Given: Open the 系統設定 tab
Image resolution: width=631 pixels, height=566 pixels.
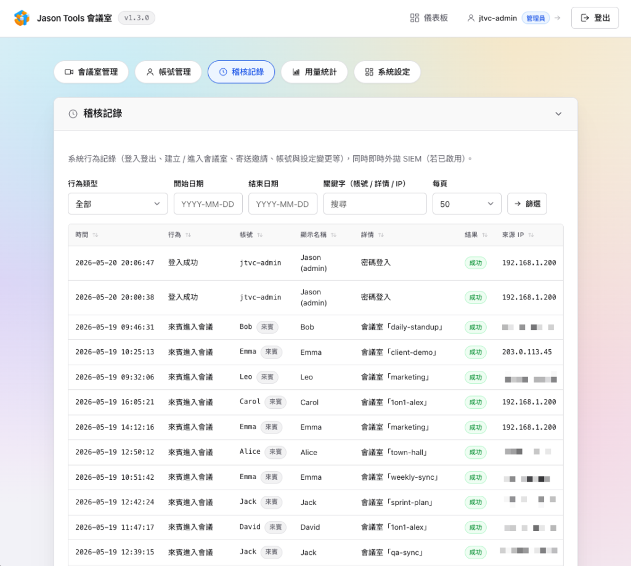Looking at the screenshot, I should 387,72.
